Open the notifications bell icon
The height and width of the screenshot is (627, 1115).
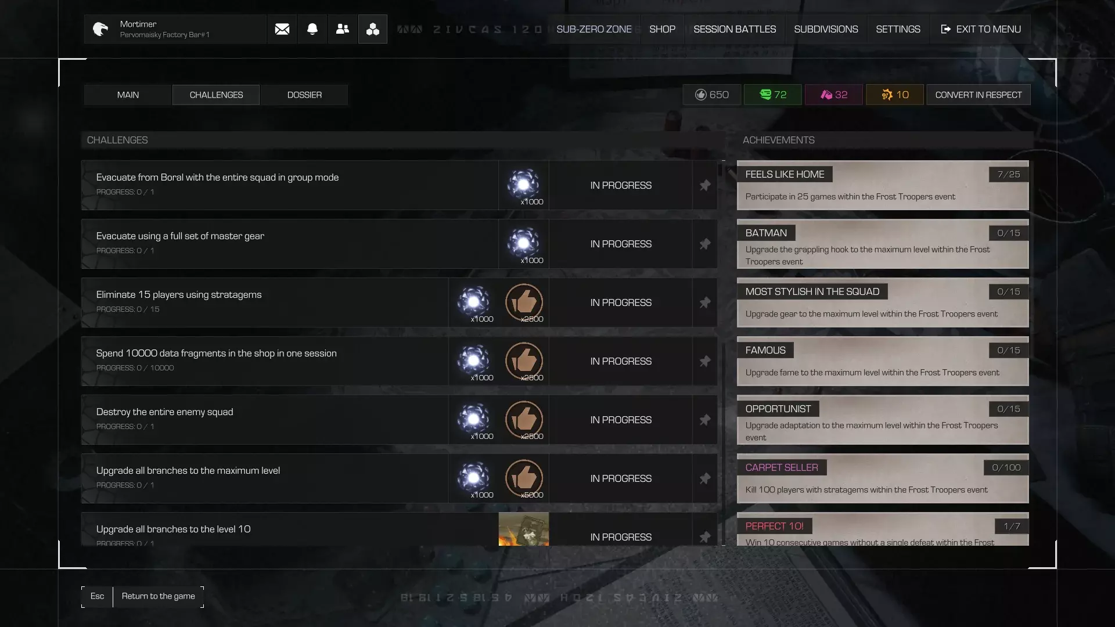pyautogui.click(x=312, y=29)
